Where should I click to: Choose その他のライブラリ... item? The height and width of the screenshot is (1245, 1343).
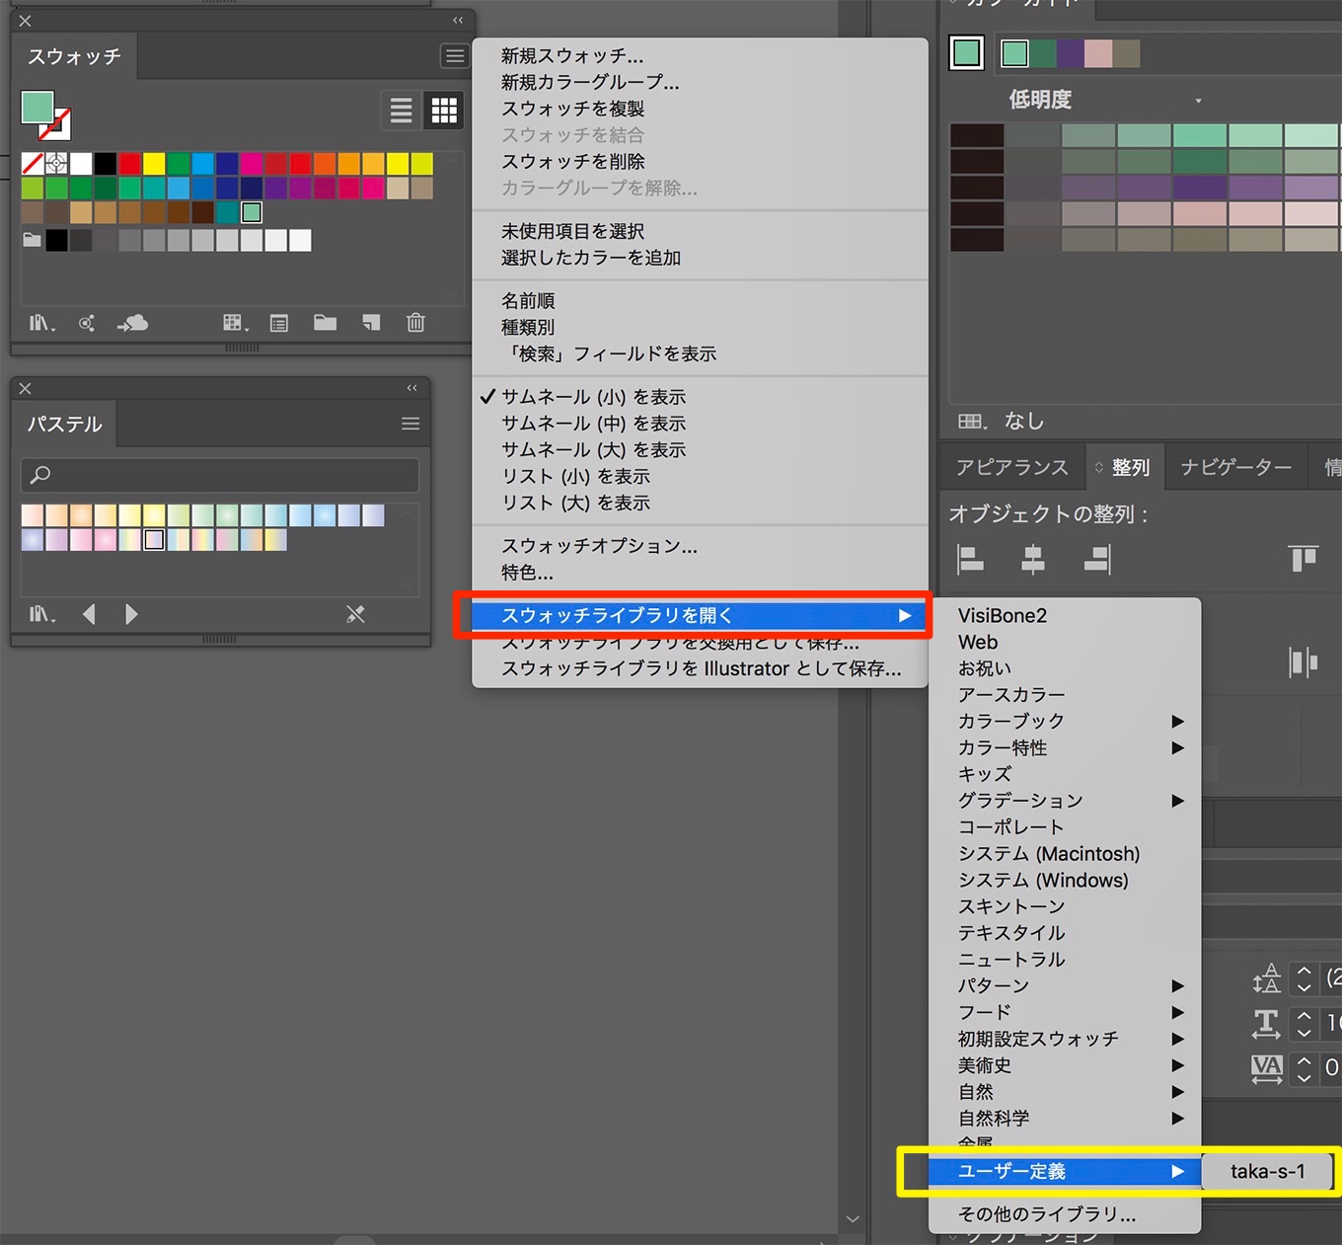(1065, 1214)
